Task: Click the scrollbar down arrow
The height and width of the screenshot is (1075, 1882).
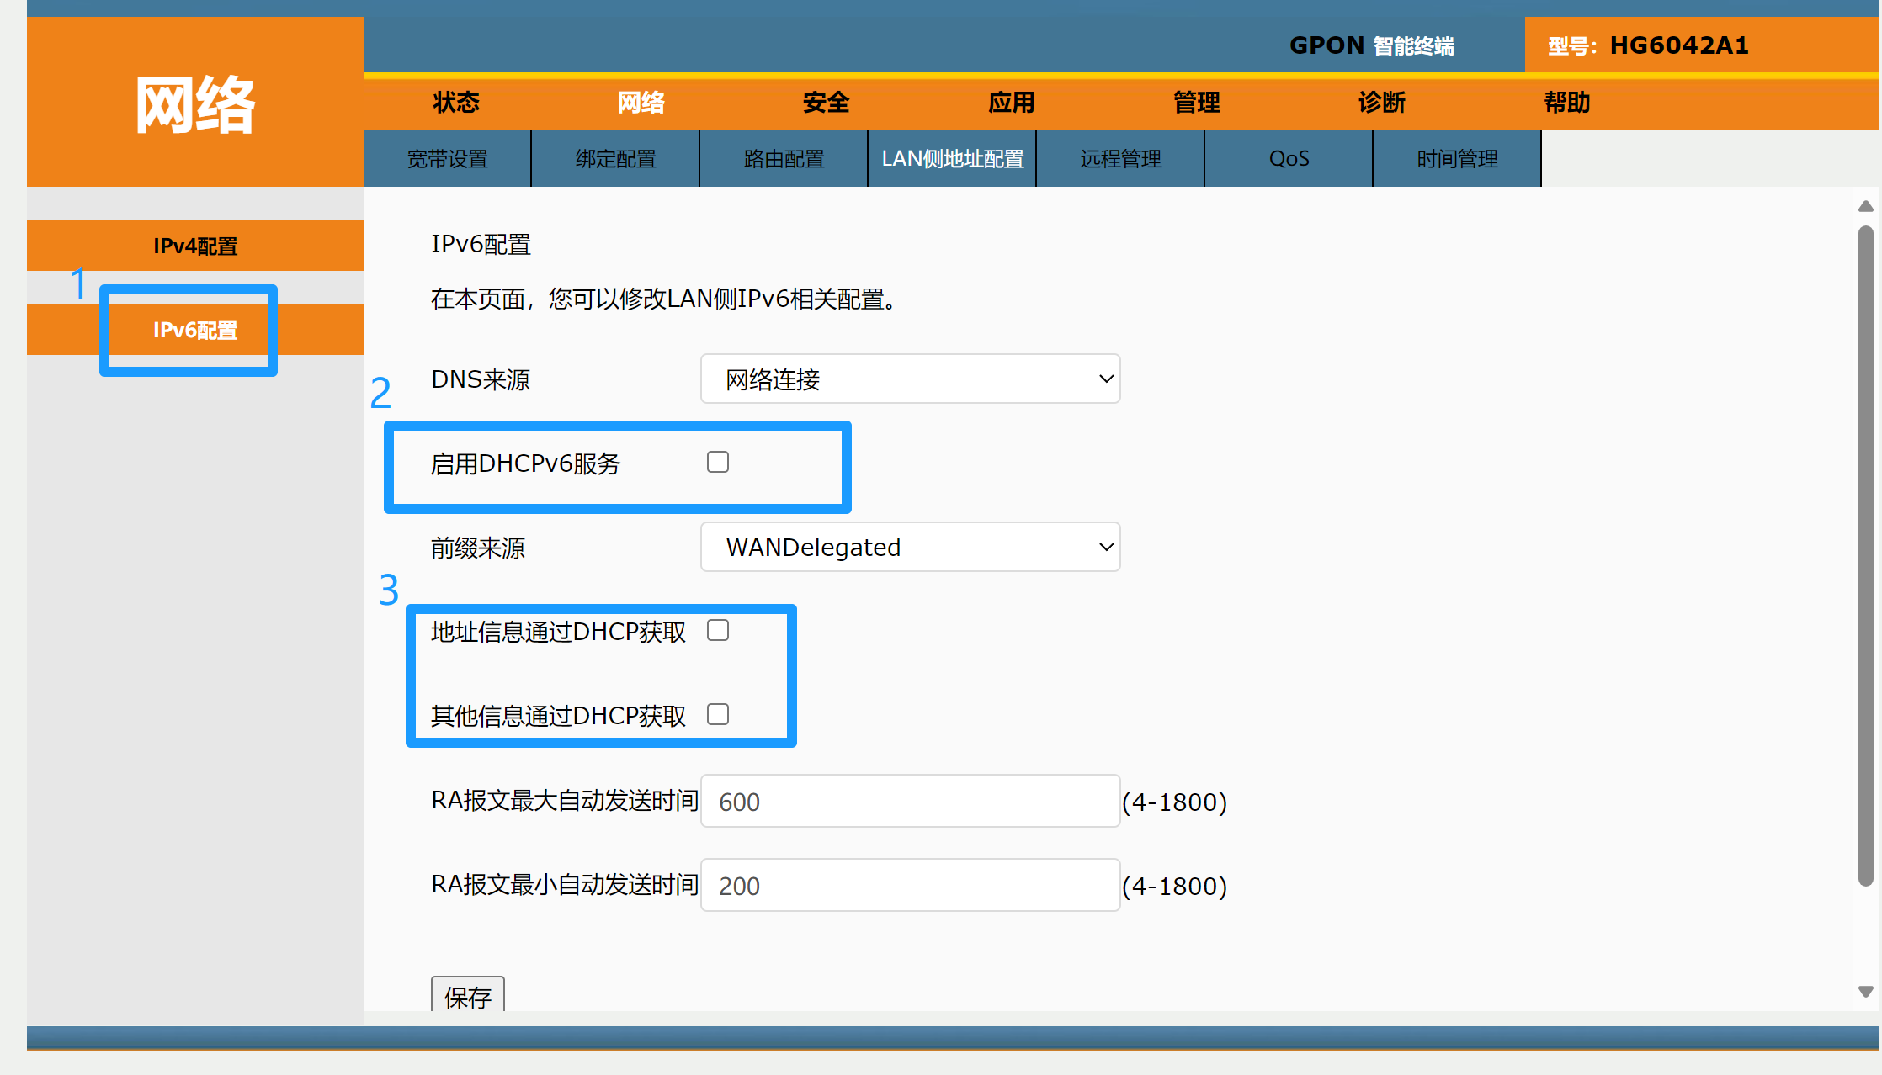Action: coord(1865,992)
